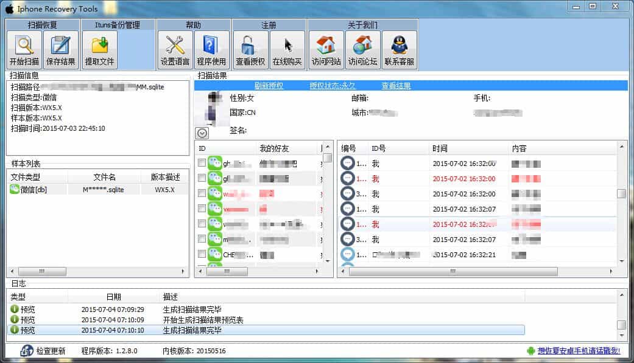Click the up arrow of the friends list scrollbar
This screenshot has width=634, height=363.
(x=328, y=147)
